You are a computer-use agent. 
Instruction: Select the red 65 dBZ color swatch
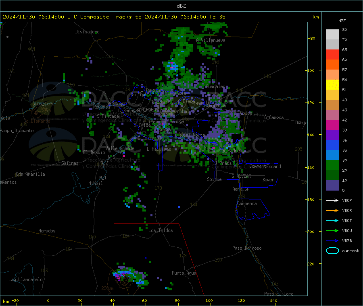[332, 54]
